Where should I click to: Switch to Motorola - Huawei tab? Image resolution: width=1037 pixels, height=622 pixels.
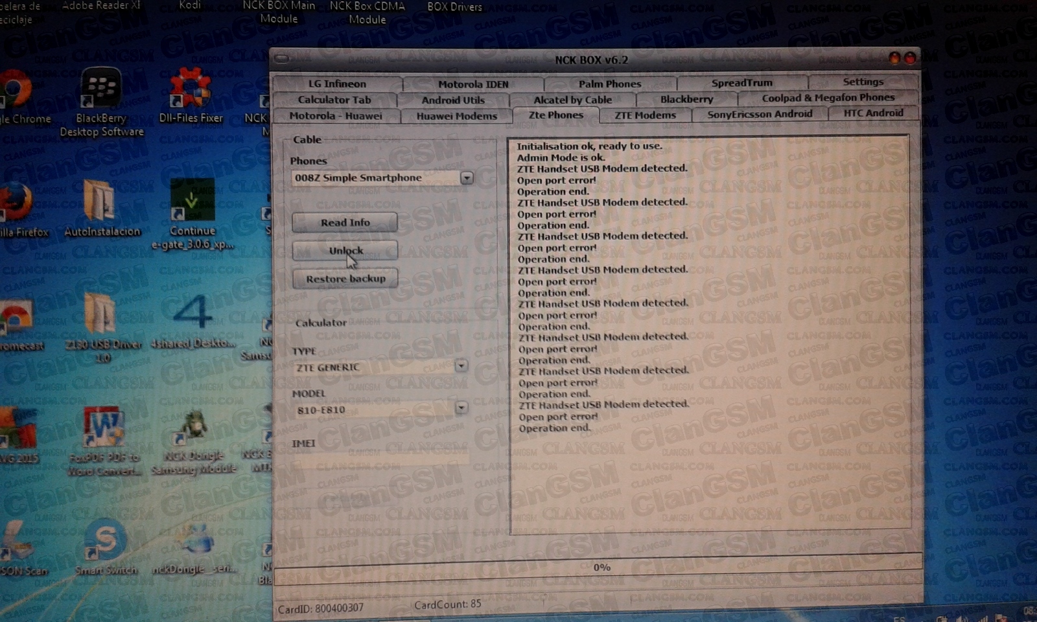pyautogui.click(x=336, y=116)
